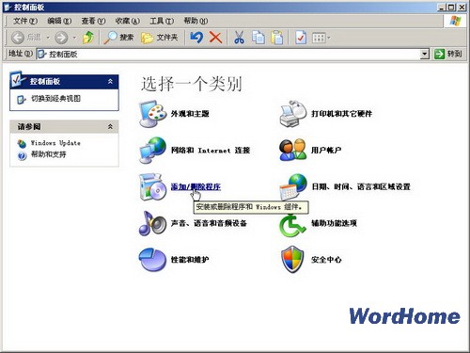Click the Paste clipboard icon
Screen dimensions: 470x353
tap(277, 38)
